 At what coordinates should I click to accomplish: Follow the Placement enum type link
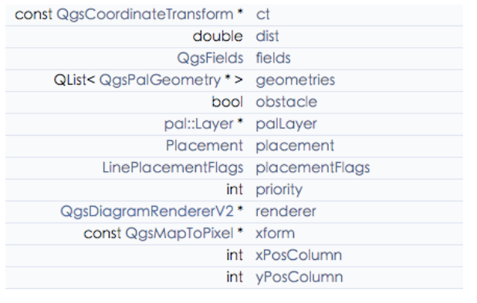point(205,146)
